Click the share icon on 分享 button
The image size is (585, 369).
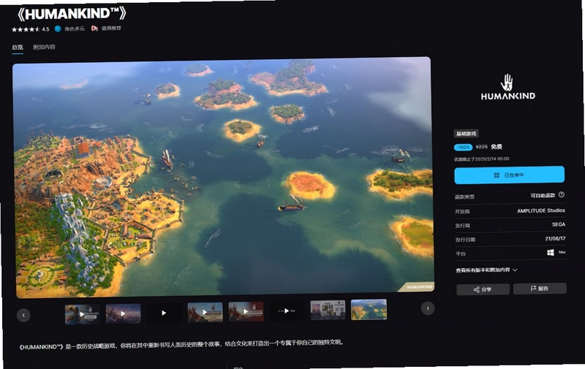[x=476, y=289]
